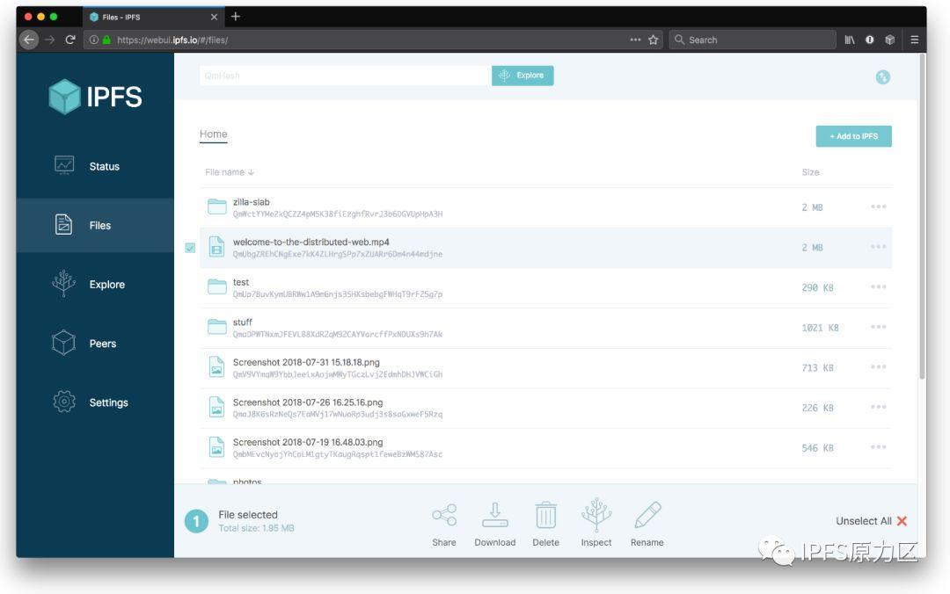
Task: Click the network status globe icon top right
Action: [x=881, y=77]
